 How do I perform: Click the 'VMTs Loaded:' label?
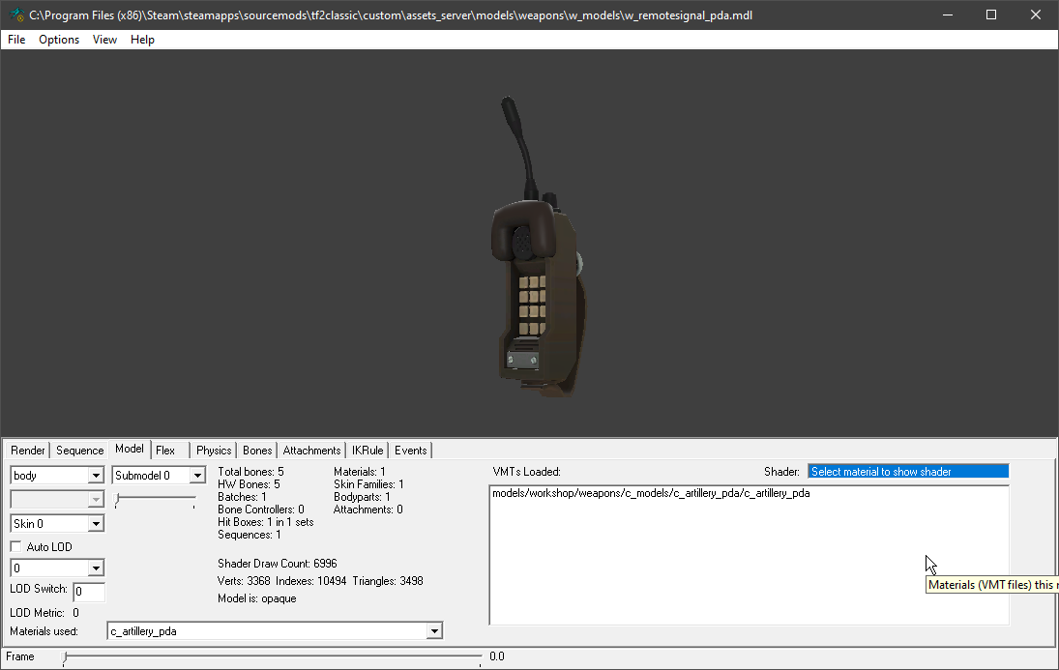tap(527, 472)
